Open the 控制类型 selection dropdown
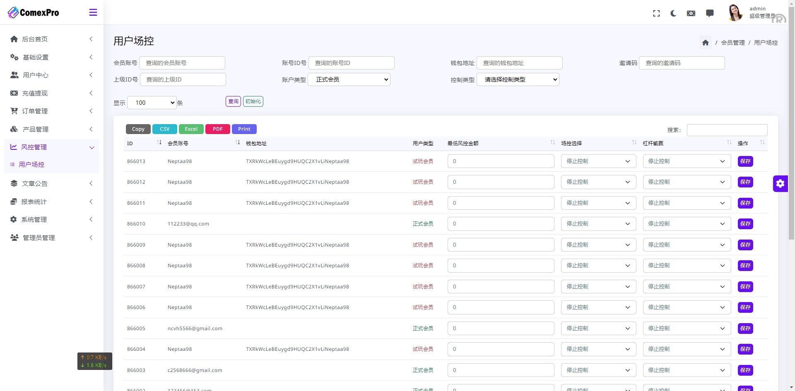This screenshot has height=391, width=795. [x=518, y=79]
